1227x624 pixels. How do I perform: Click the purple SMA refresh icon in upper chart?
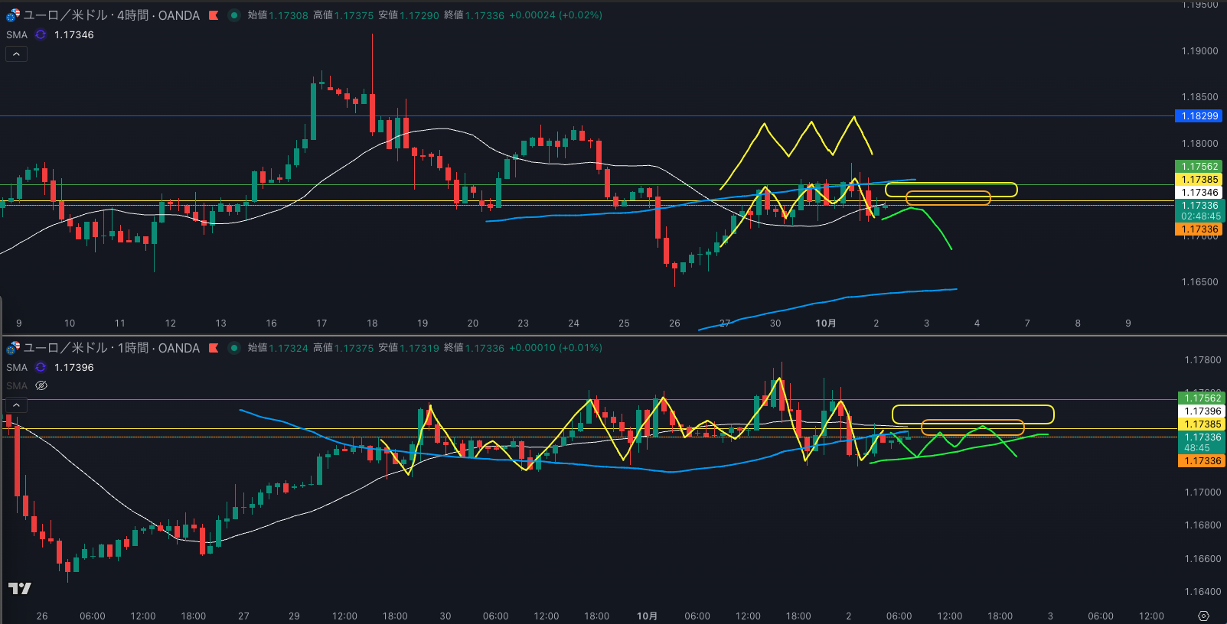[x=41, y=34]
